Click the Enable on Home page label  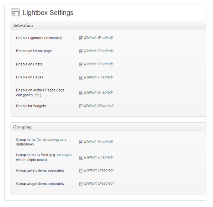click(34, 51)
